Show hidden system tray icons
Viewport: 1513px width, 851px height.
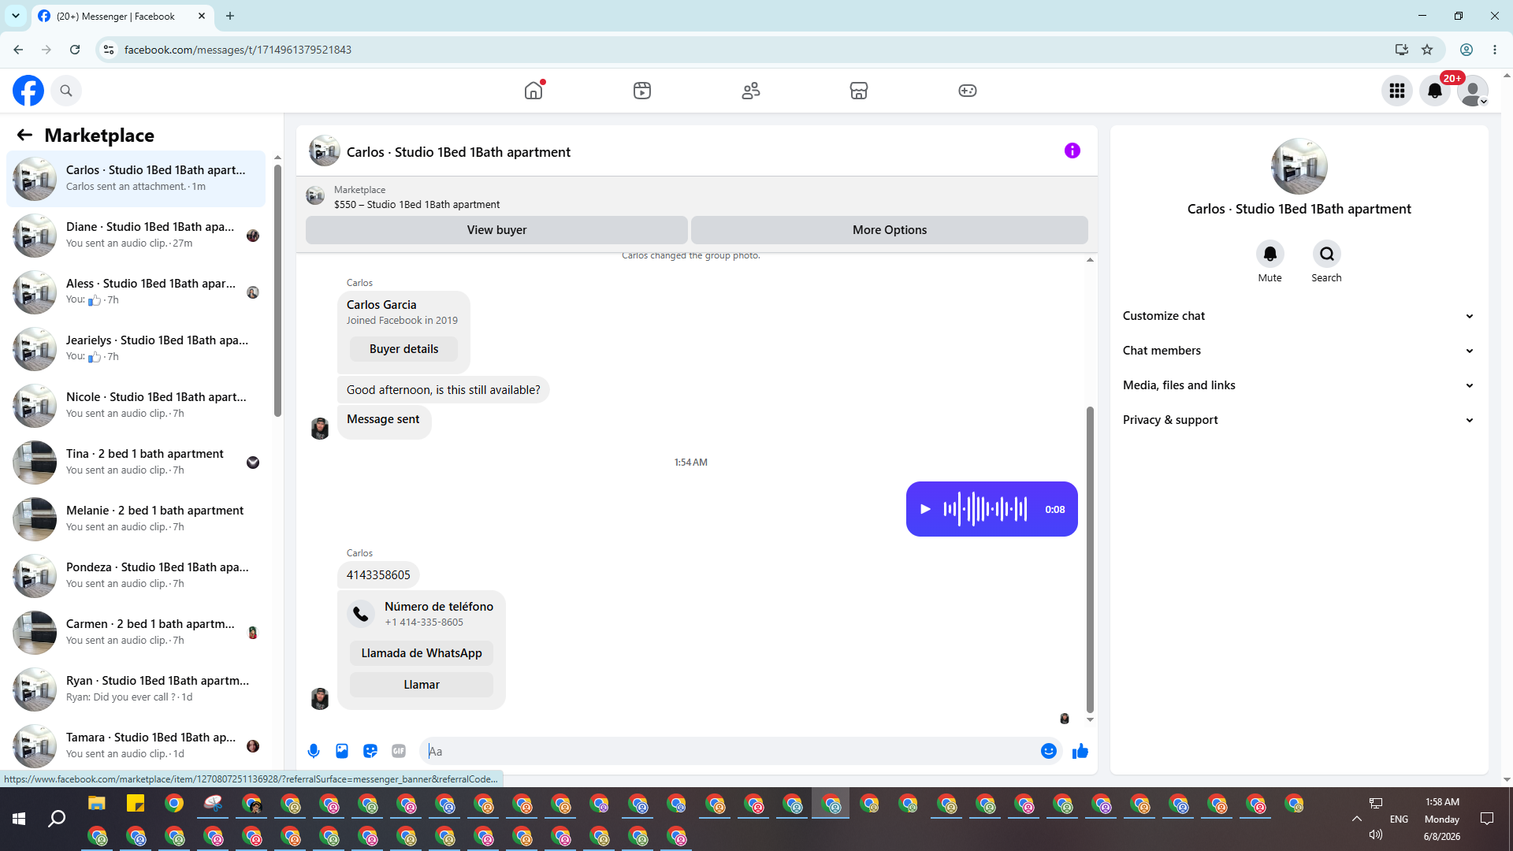[x=1357, y=819]
